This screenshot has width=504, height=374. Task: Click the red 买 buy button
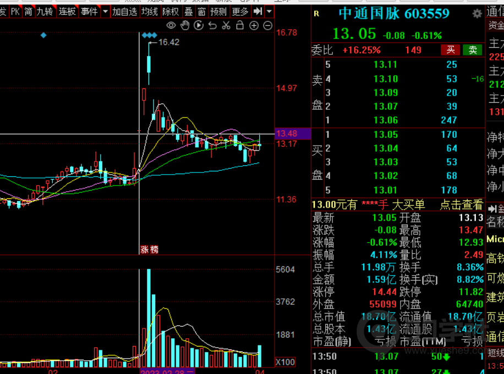point(451,50)
